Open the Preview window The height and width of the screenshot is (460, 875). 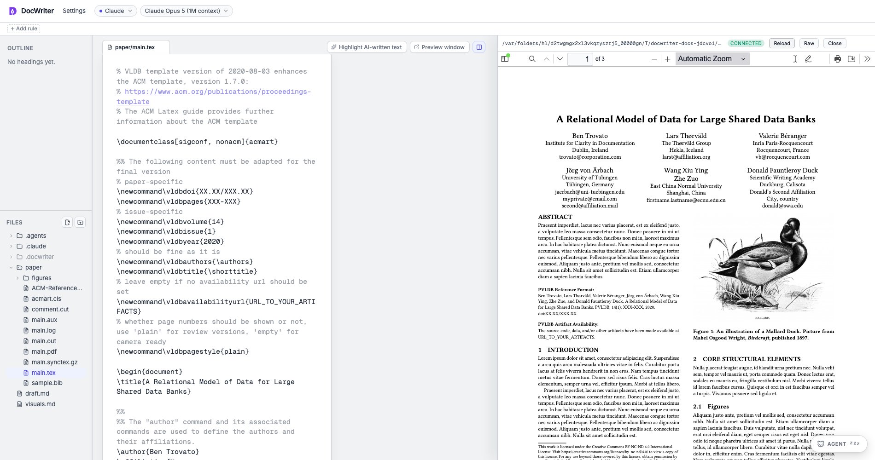click(439, 47)
